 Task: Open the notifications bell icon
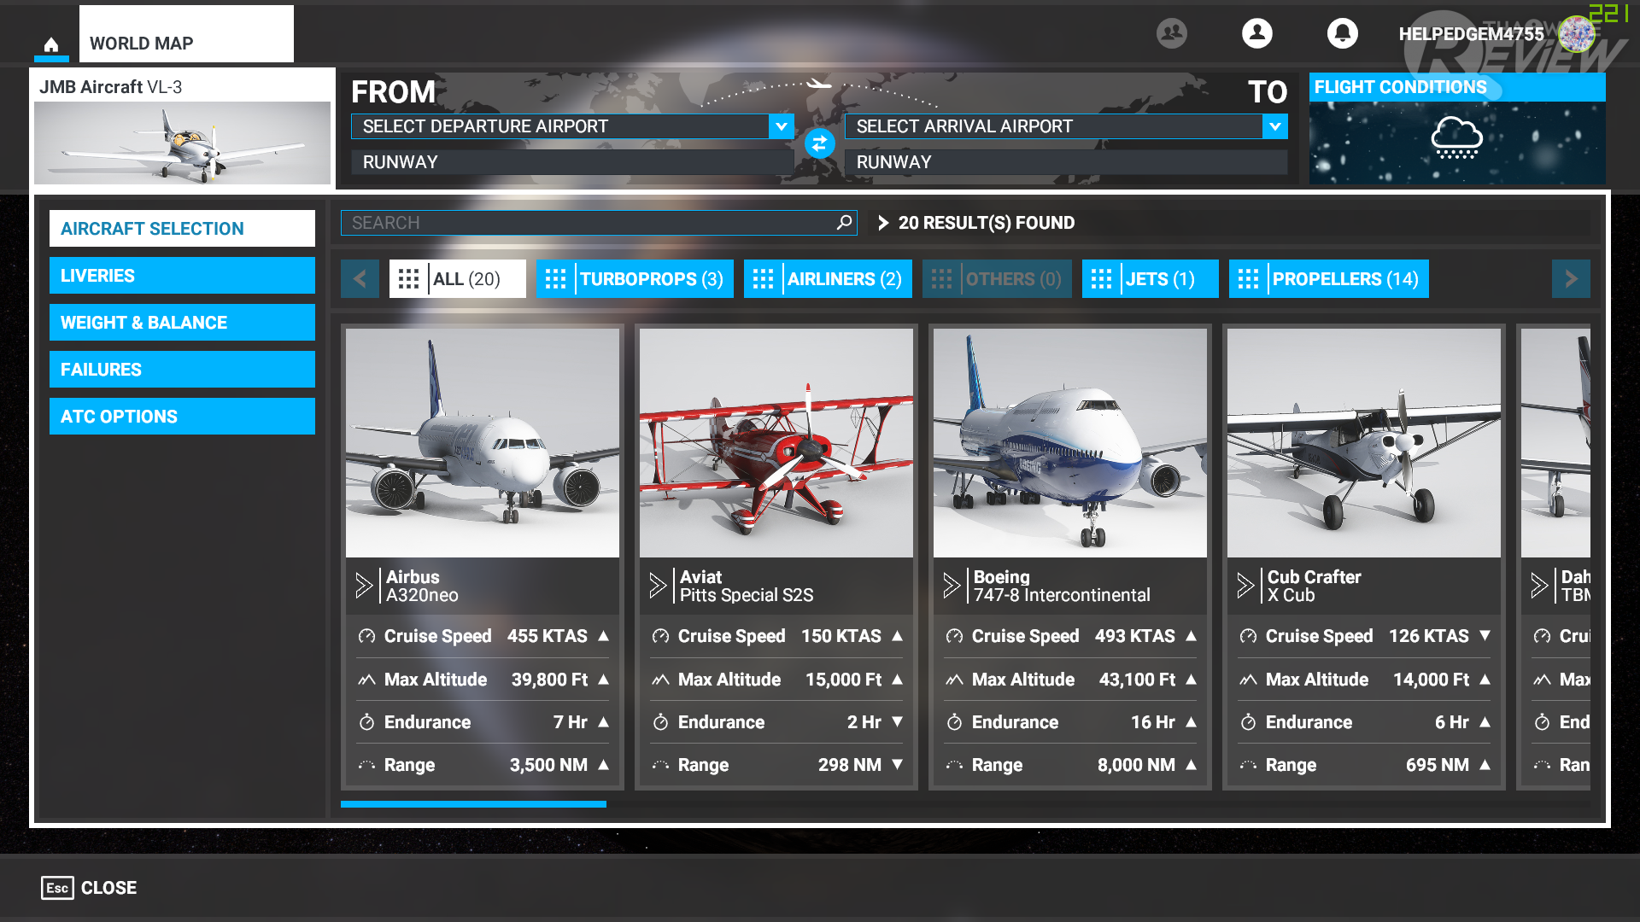click(x=1342, y=33)
